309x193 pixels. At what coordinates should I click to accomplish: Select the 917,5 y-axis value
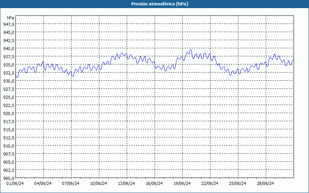click(8, 122)
